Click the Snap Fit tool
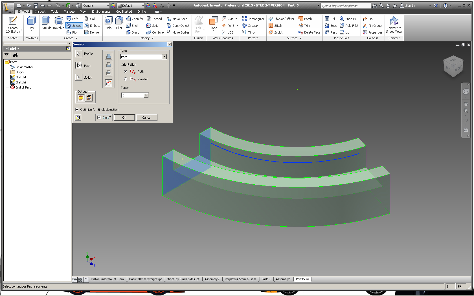This screenshot has width=474, height=296. coord(348,19)
